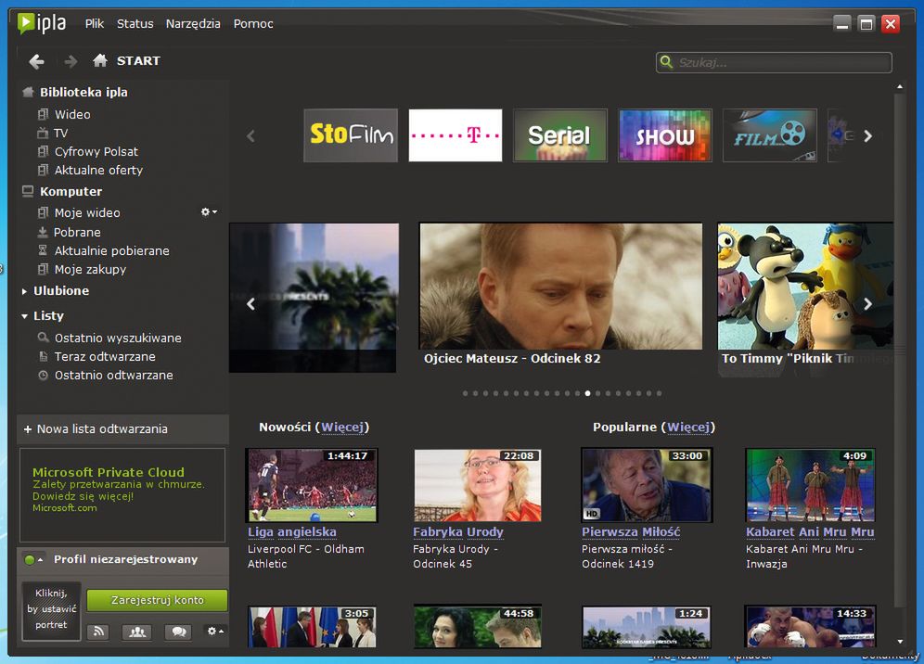Play the Liverpool FC football thumbnail 1:44:17
Image resolution: width=924 pixels, height=664 pixels.
point(312,485)
